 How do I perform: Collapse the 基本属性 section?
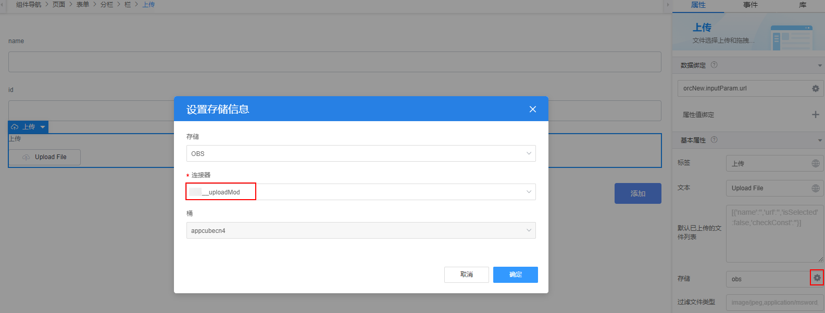(820, 140)
